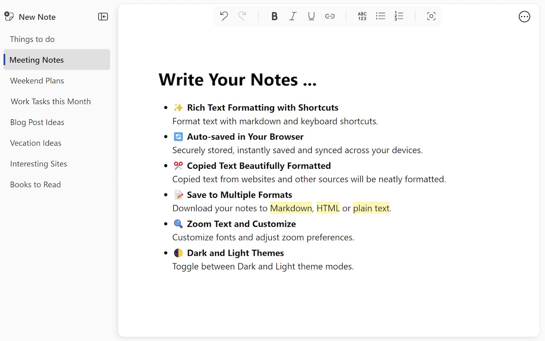Screen dimensions: 545x341
Task: Click text 'Customize fonts and adjust zoom preferences'
Action: 263,237
